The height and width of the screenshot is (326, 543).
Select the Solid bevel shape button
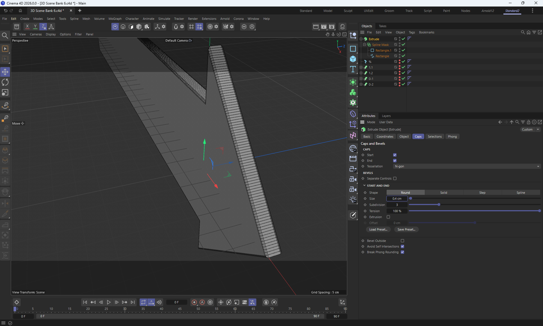click(443, 193)
